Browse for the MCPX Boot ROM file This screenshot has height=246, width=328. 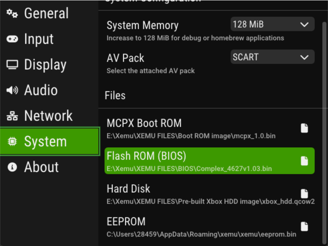point(304,128)
